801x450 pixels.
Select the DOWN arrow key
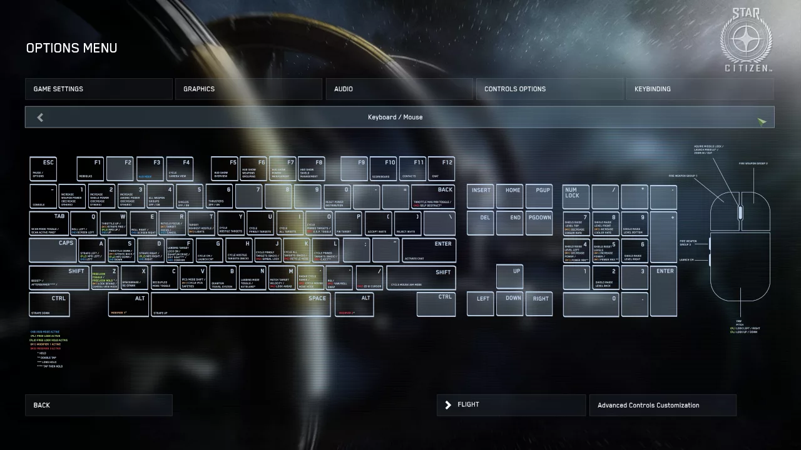pyautogui.click(x=510, y=304)
